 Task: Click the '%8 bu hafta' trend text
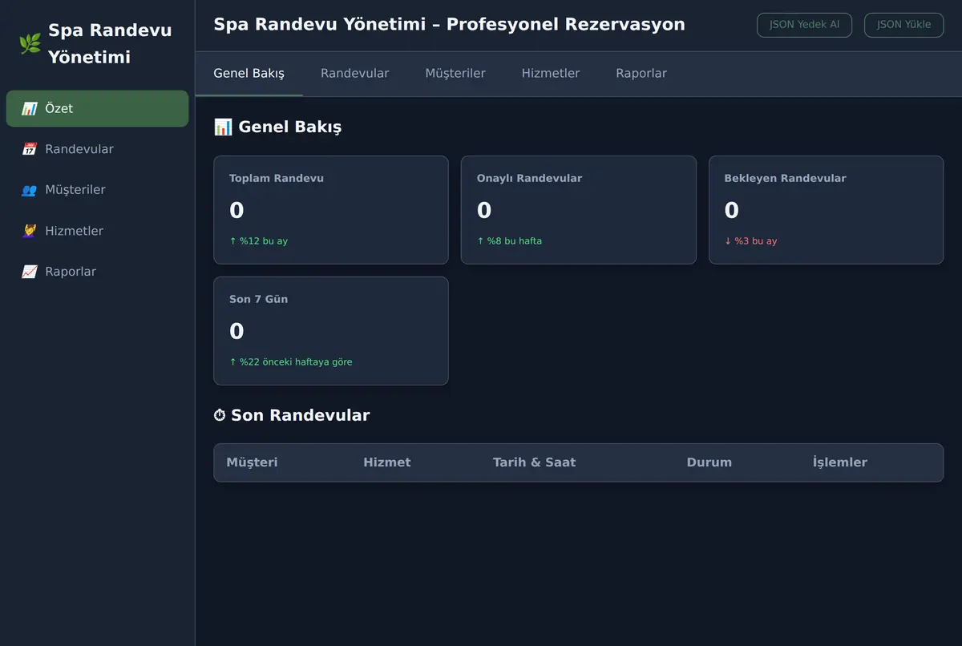pos(509,241)
